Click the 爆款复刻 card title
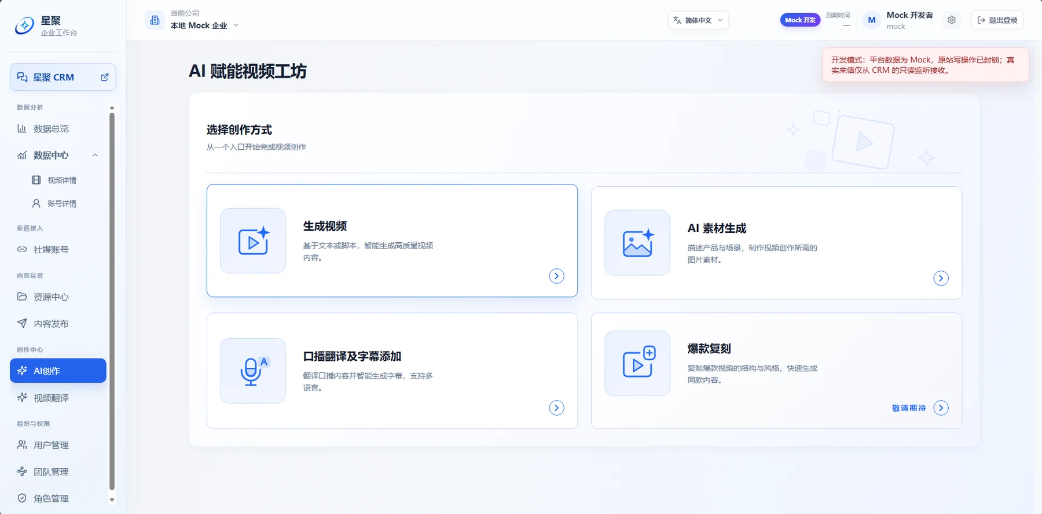This screenshot has height=514, width=1042. pyautogui.click(x=709, y=349)
